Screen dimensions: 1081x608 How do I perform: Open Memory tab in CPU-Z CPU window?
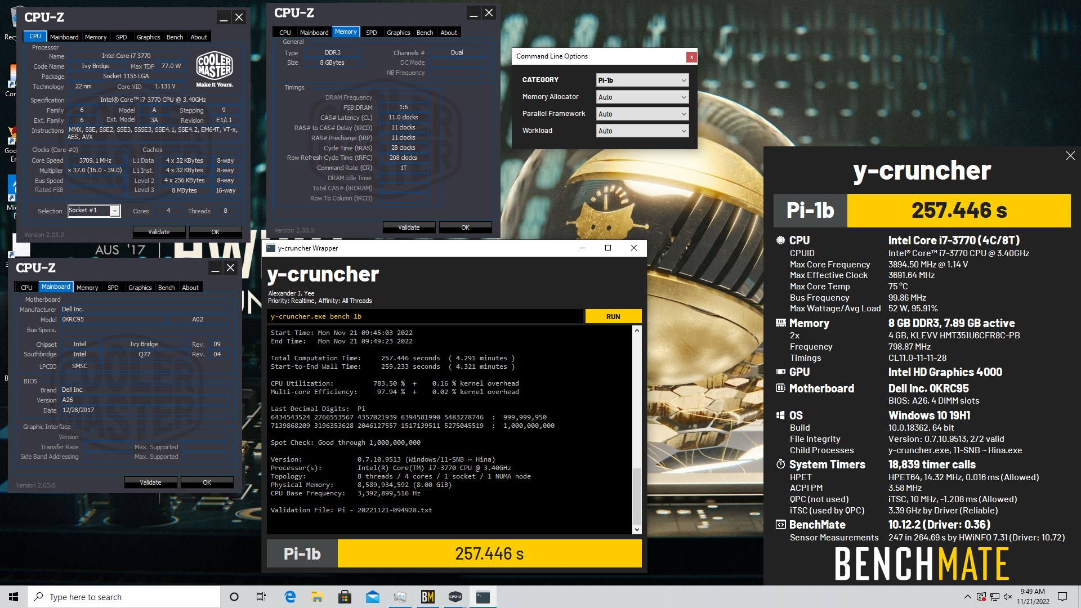(x=96, y=37)
